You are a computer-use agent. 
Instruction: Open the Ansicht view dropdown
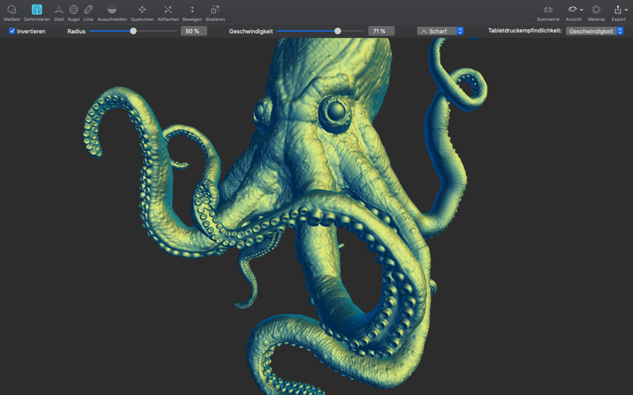(574, 10)
